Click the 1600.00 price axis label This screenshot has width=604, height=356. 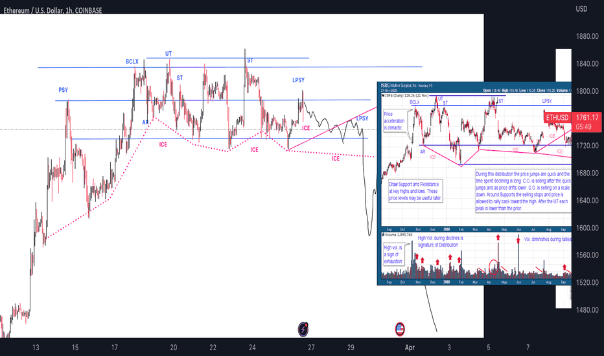[587, 228]
